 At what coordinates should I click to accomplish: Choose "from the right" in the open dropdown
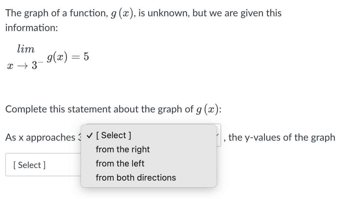click(x=123, y=150)
